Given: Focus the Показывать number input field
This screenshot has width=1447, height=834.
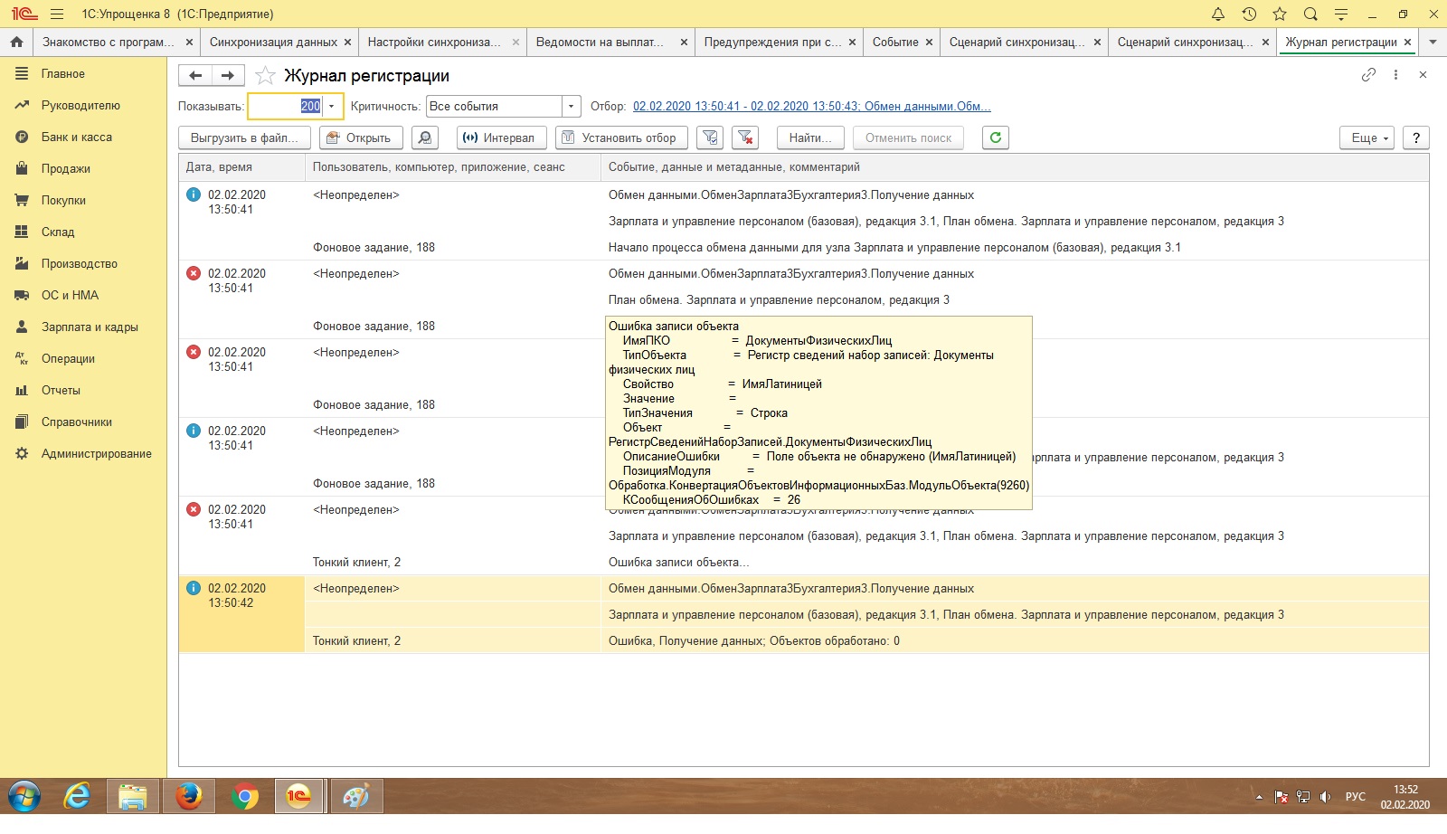Looking at the screenshot, I should pyautogui.click(x=286, y=106).
